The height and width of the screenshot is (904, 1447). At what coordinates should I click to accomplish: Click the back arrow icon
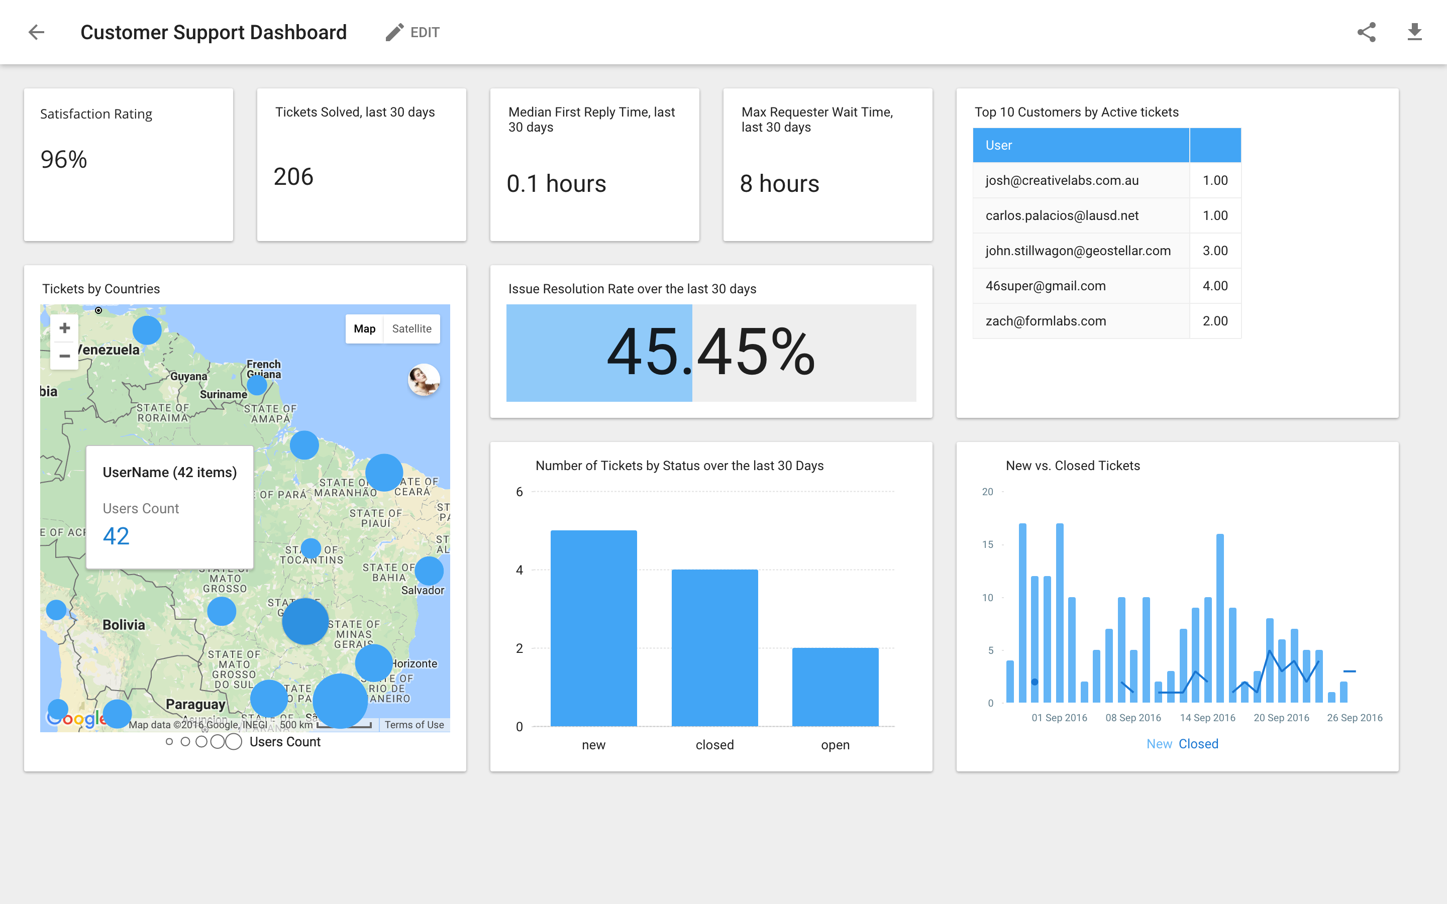(x=37, y=32)
